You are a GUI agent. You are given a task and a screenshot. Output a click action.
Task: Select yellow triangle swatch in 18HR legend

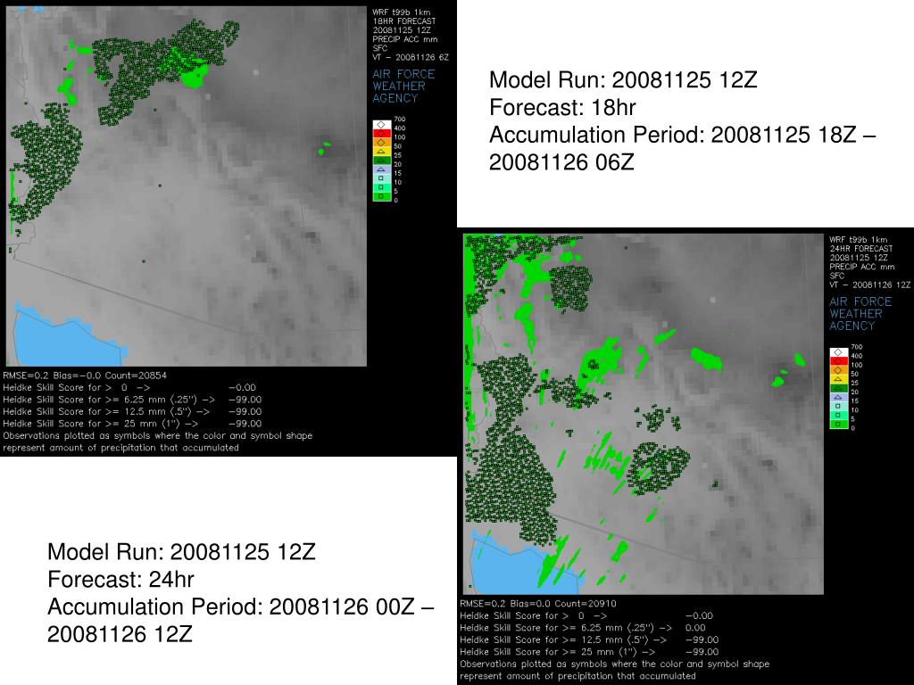[381, 152]
